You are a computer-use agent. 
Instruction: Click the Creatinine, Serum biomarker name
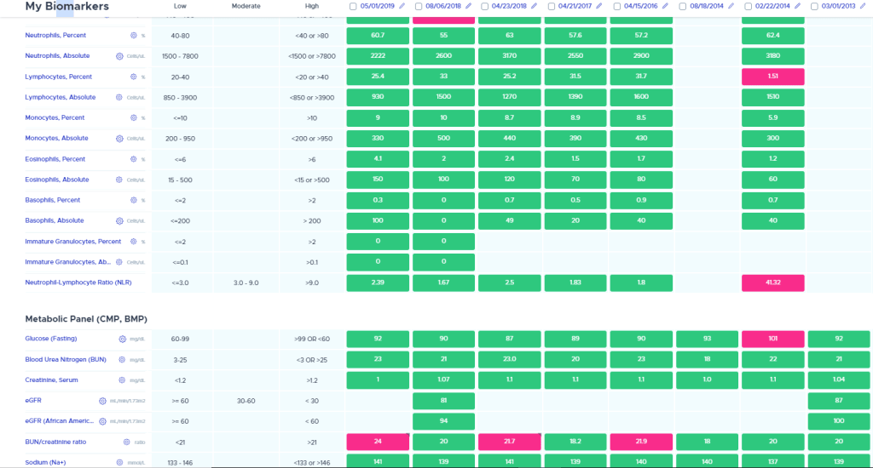52,380
